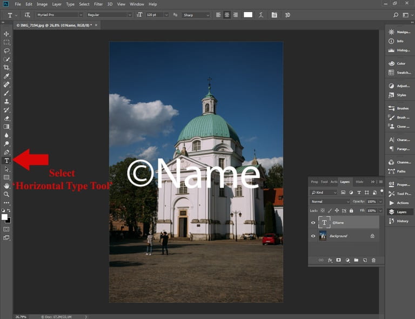This screenshot has height=319, width=415.
Task: Select the Clone Stamp tool
Action: [6, 102]
